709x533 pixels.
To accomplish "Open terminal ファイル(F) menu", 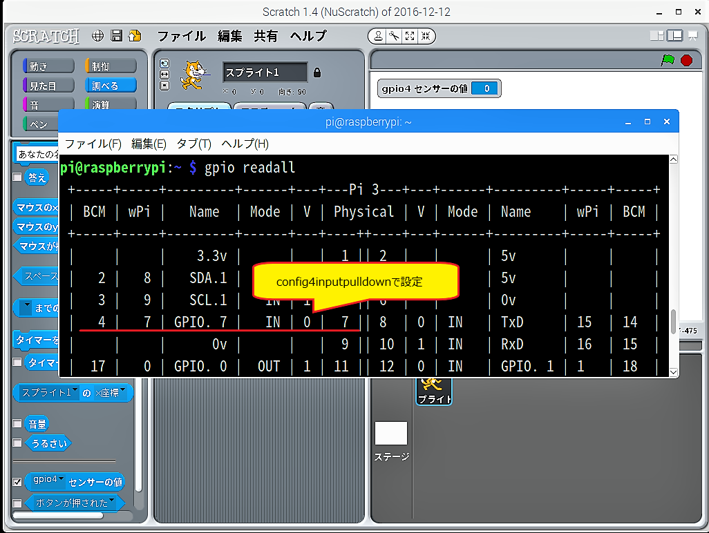I will (93, 144).
